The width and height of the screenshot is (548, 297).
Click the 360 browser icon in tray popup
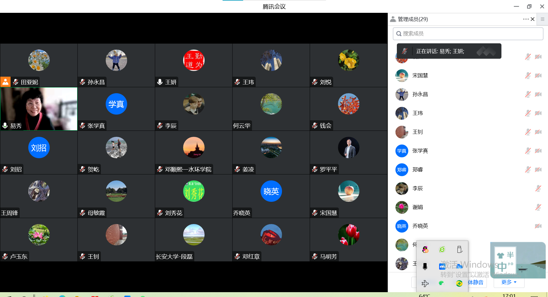point(442,250)
